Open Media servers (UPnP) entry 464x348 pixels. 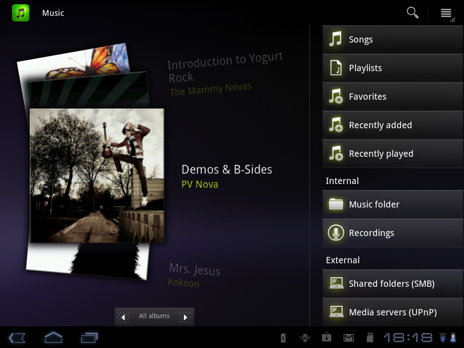pyautogui.click(x=393, y=312)
